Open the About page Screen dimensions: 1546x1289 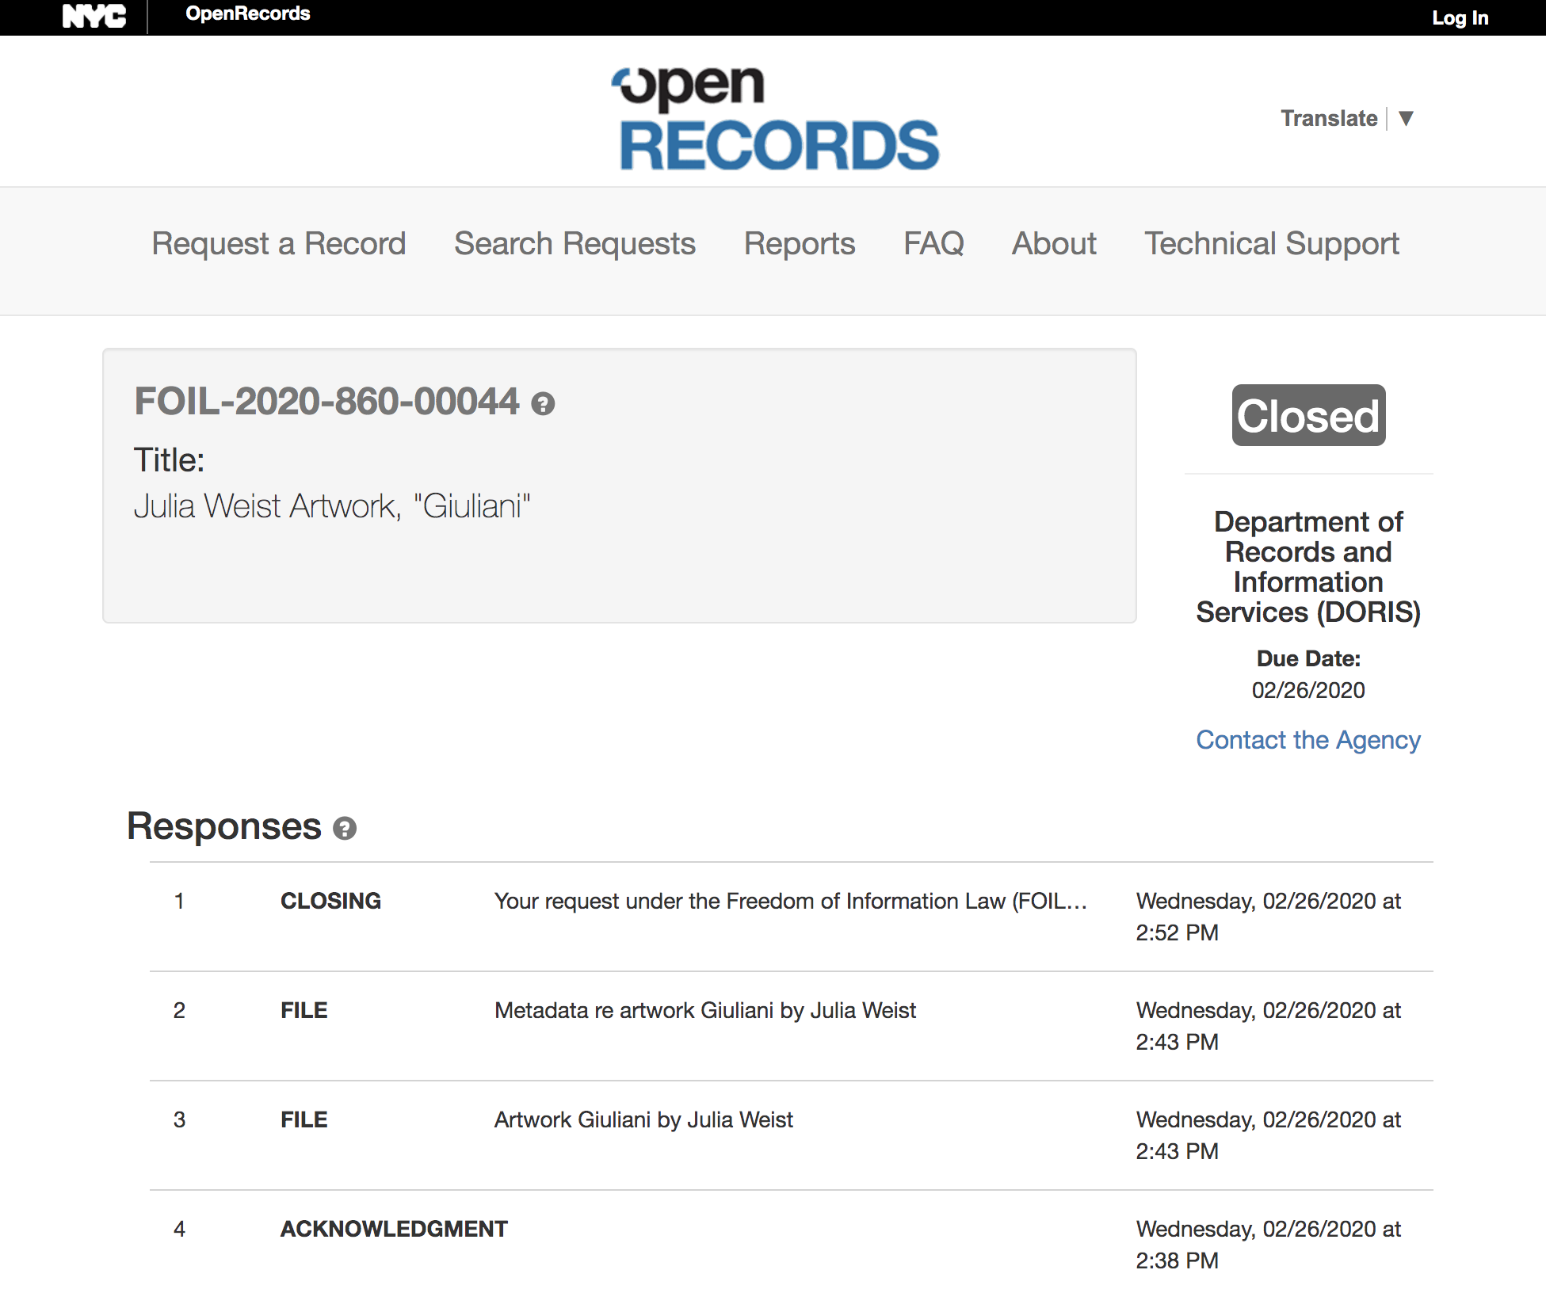[x=1054, y=243]
